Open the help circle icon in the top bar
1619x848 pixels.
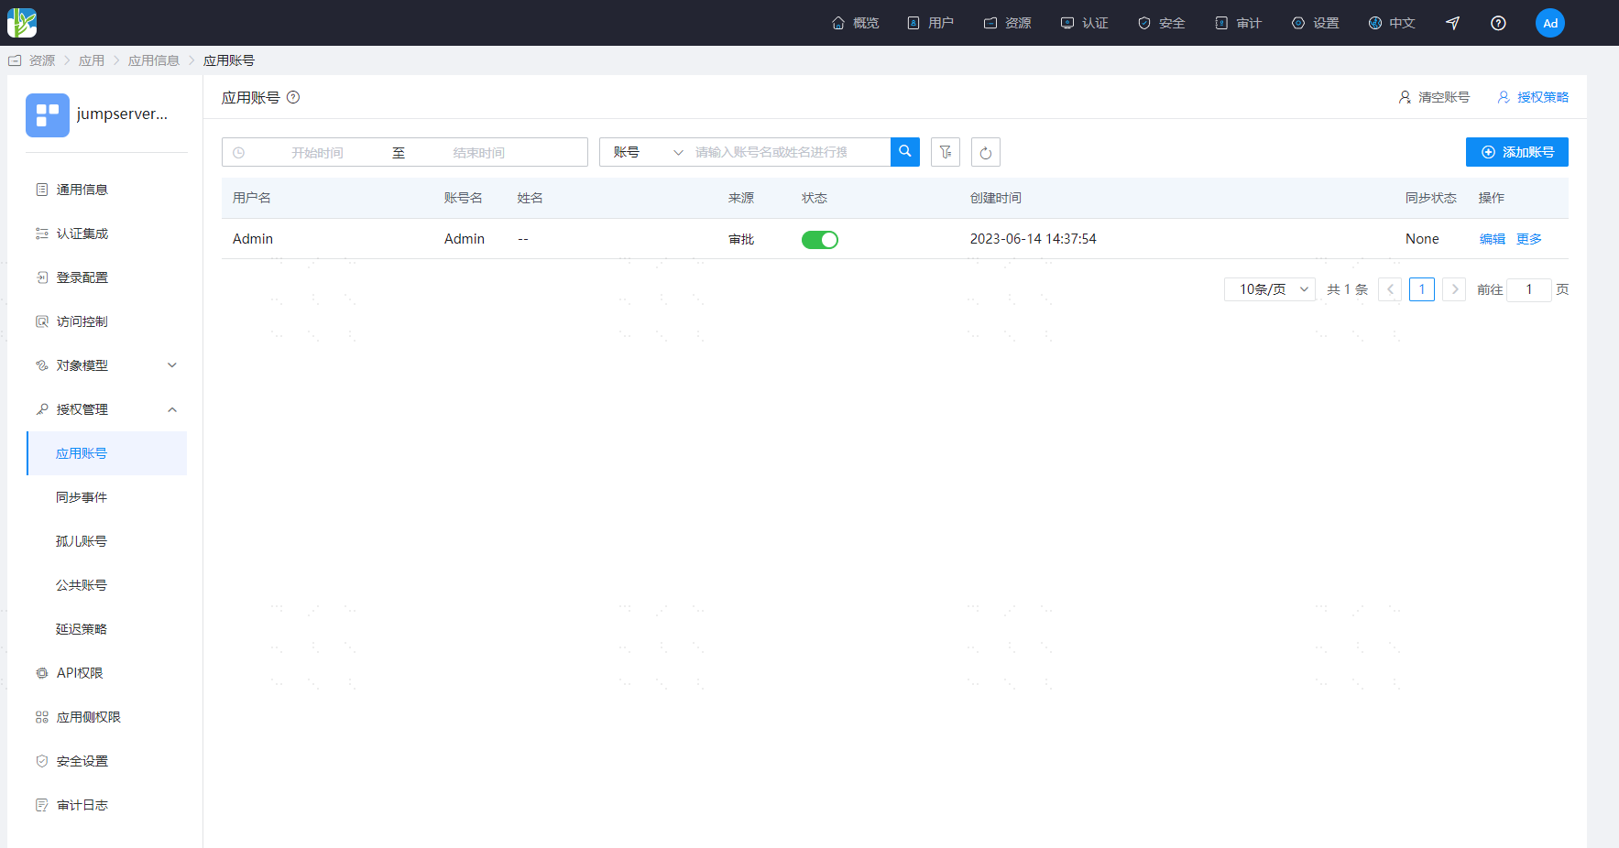click(x=1498, y=23)
